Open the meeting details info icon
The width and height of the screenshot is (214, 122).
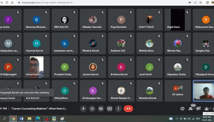tap(182, 109)
